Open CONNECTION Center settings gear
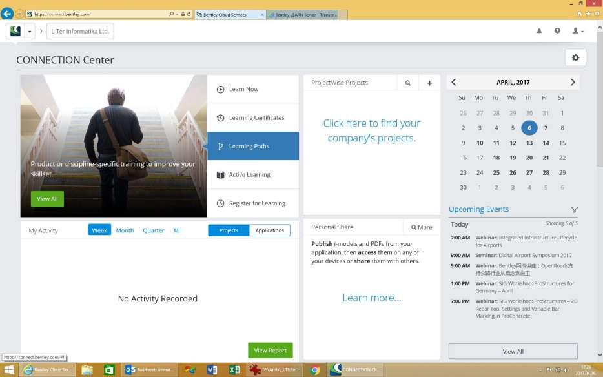This screenshot has width=603, height=377. 575,57
